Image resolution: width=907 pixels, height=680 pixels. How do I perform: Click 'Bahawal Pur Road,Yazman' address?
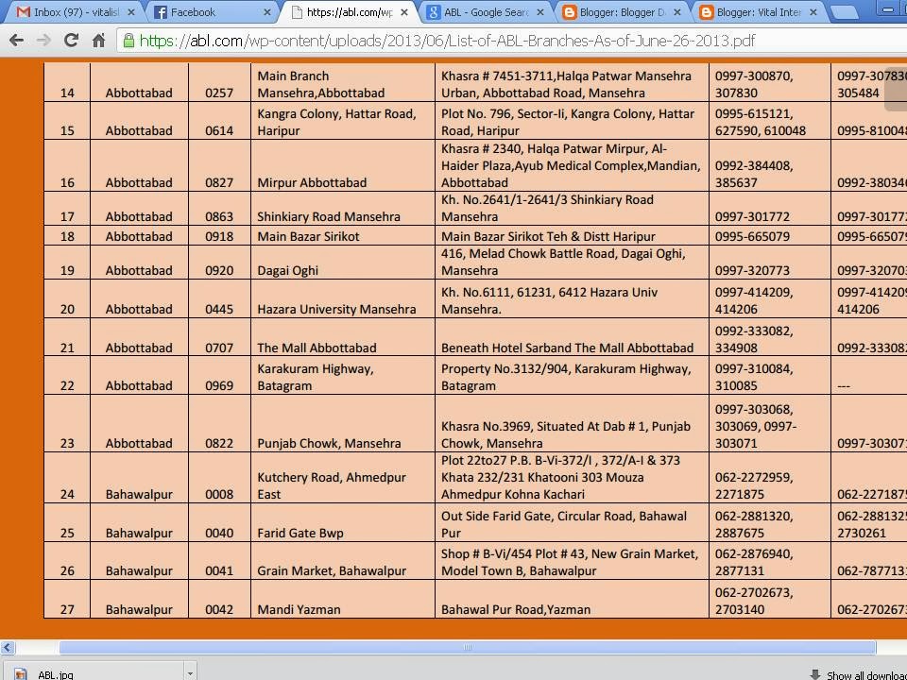pyautogui.click(x=516, y=609)
